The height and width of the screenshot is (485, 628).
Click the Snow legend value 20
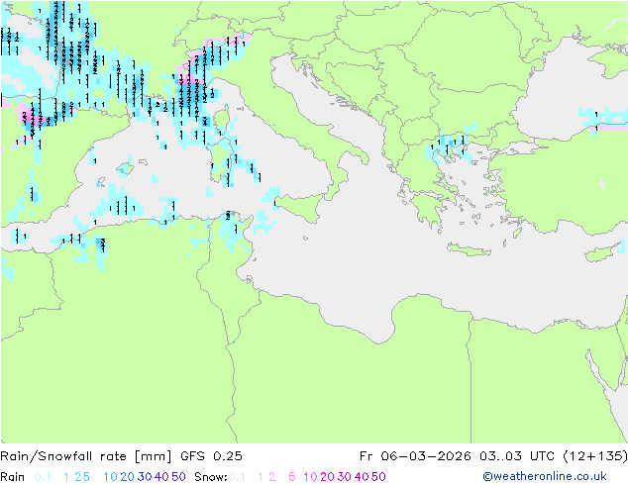[x=327, y=477]
